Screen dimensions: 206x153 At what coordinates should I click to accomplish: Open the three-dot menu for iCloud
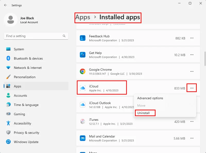192,88
